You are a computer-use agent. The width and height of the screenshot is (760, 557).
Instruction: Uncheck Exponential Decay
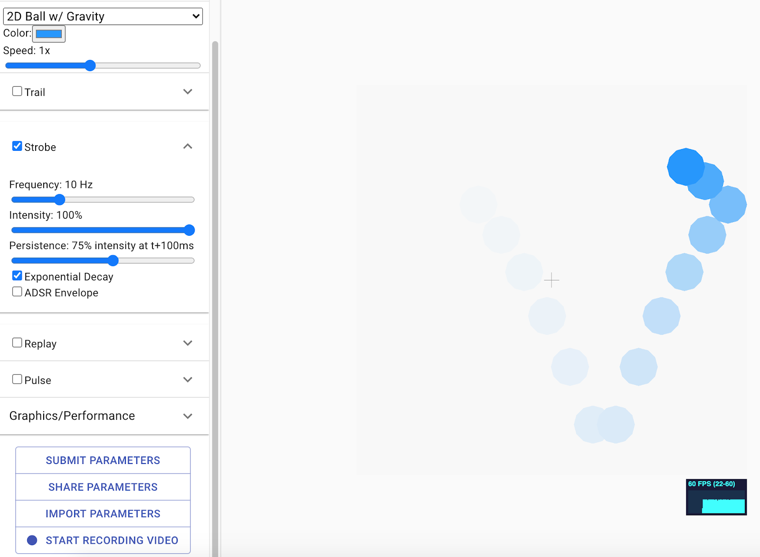(x=17, y=276)
